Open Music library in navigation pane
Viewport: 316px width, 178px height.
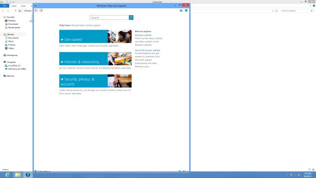click(x=9, y=41)
